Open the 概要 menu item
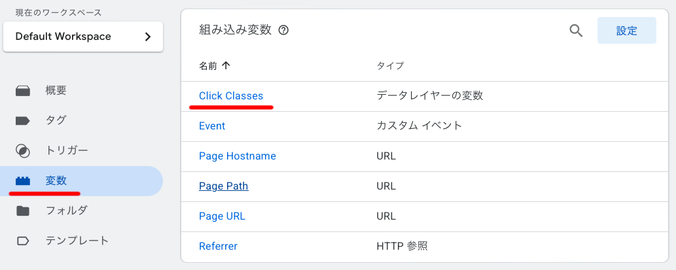Viewport: 676px width, 270px height. tap(56, 91)
